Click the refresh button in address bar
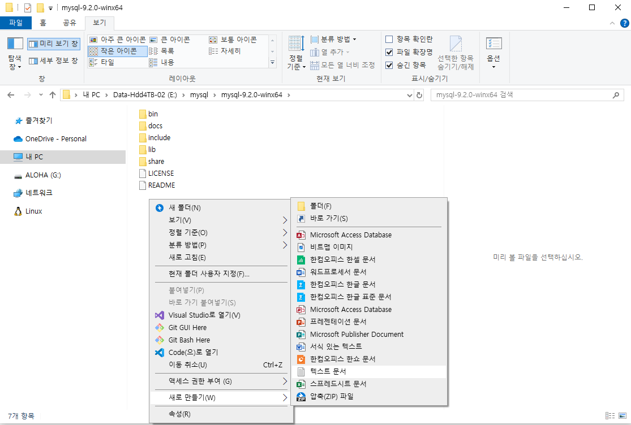This screenshot has width=631, height=425. [x=419, y=95]
